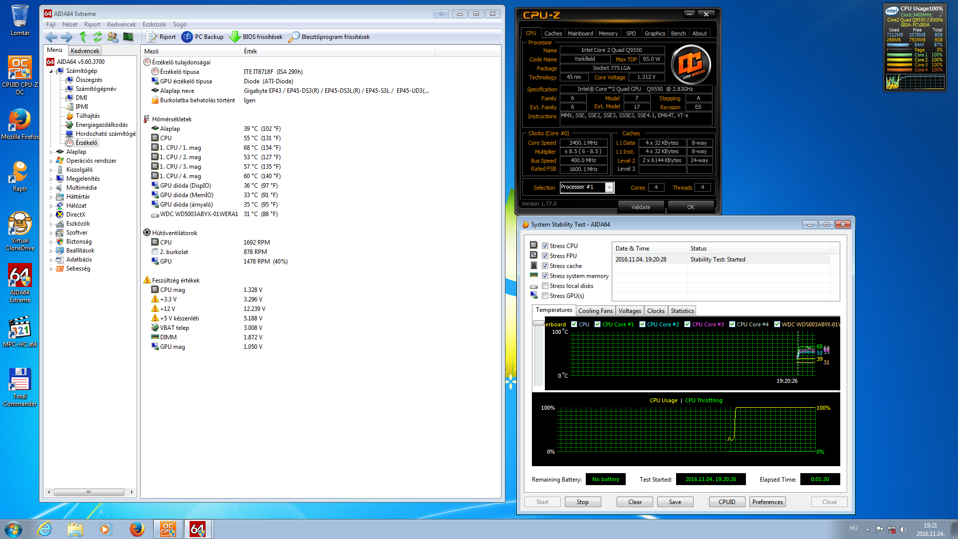
Task: Open PC Backup from toolbar
Action: click(x=203, y=37)
